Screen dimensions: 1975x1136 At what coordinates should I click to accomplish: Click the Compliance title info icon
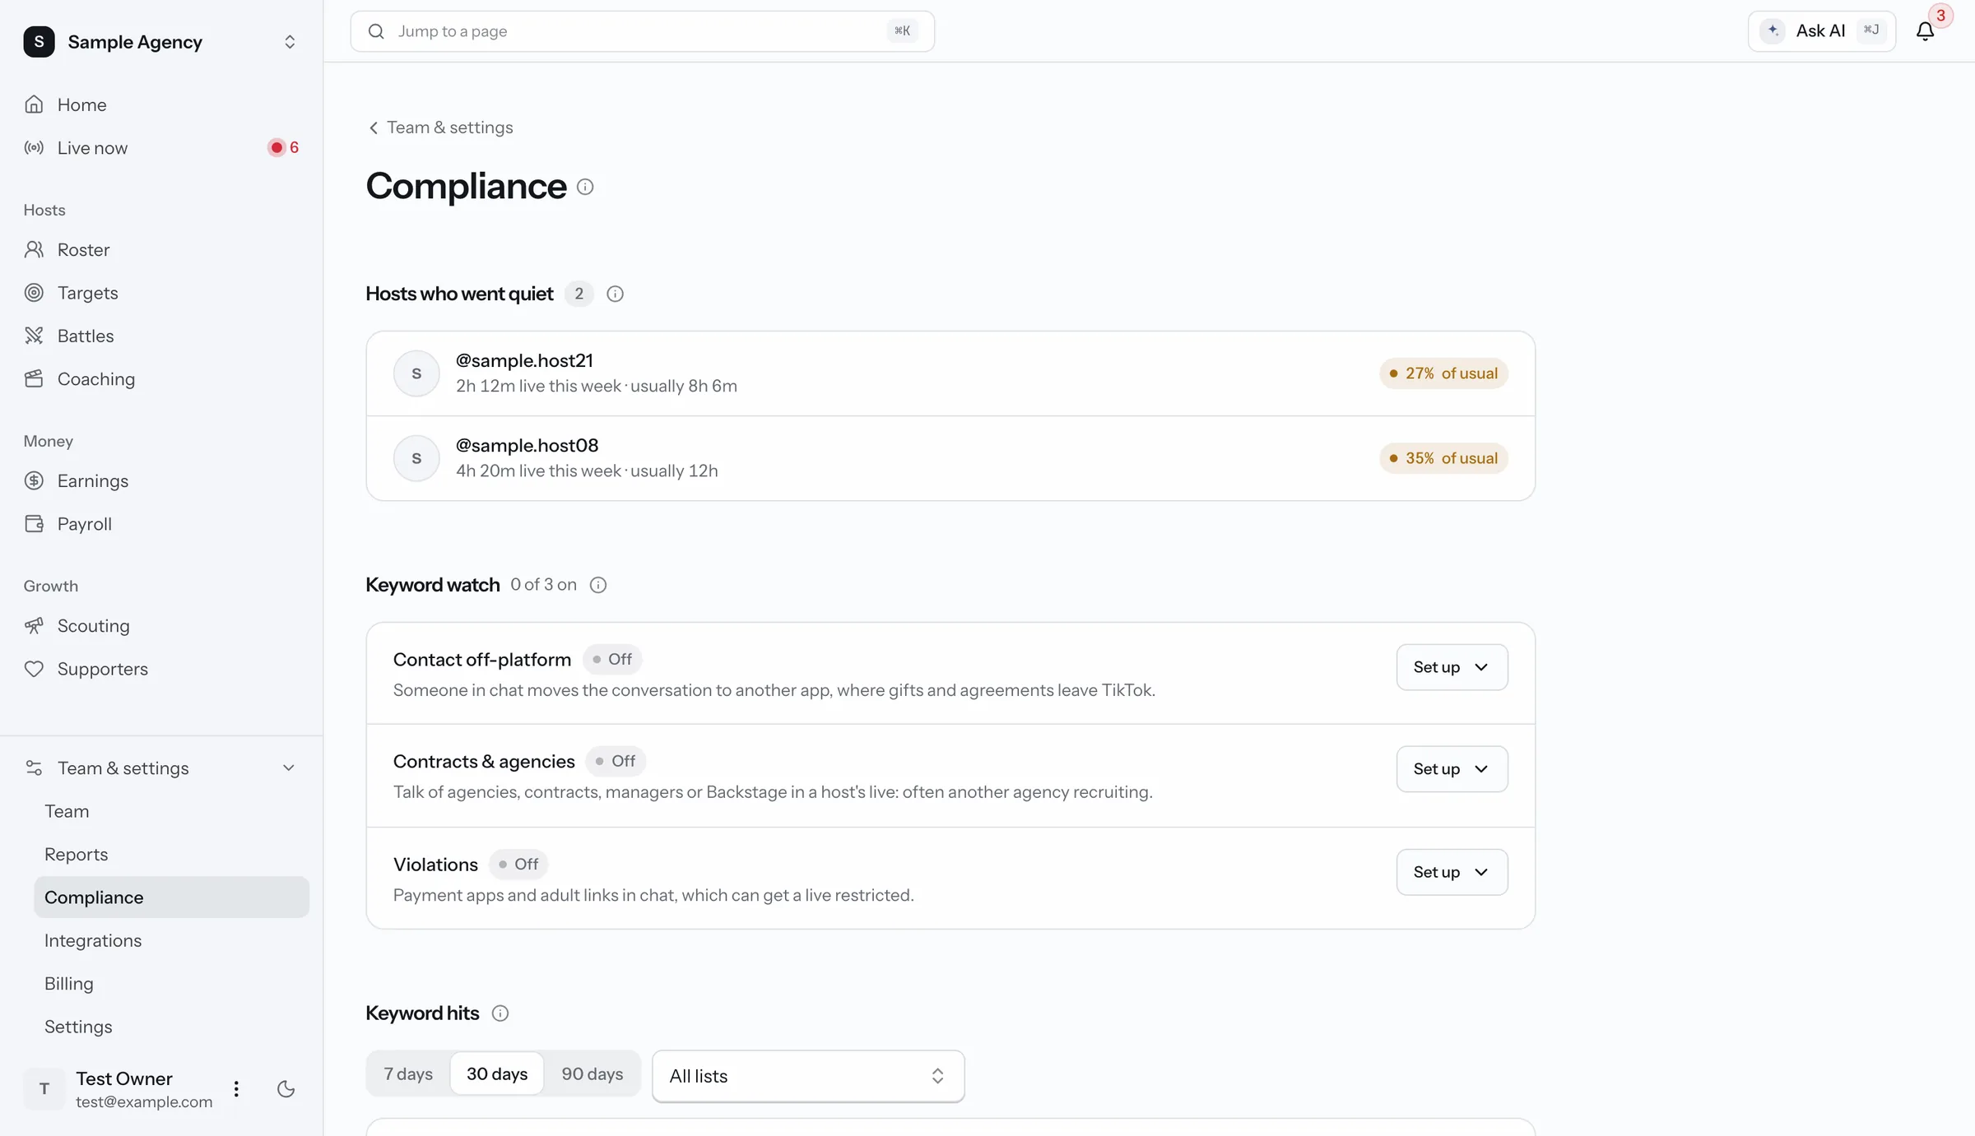click(x=585, y=187)
